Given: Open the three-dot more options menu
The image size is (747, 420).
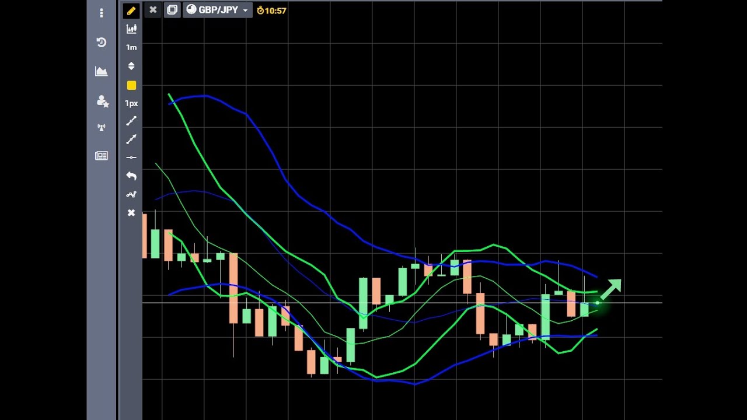Looking at the screenshot, I should pyautogui.click(x=102, y=13).
